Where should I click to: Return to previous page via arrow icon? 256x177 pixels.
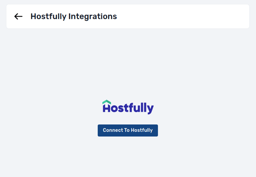(18, 16)
